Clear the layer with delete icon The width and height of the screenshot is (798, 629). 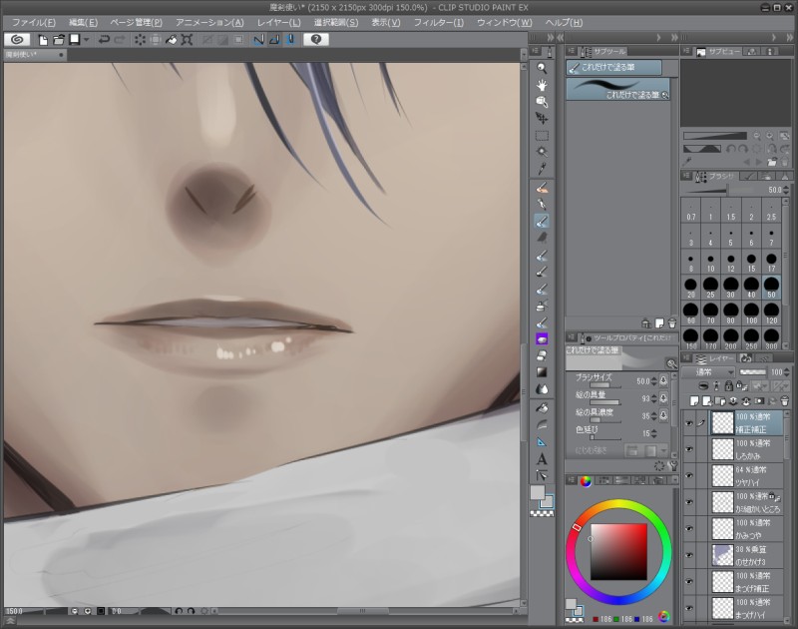pyautogui.click(x=140, y=40)
